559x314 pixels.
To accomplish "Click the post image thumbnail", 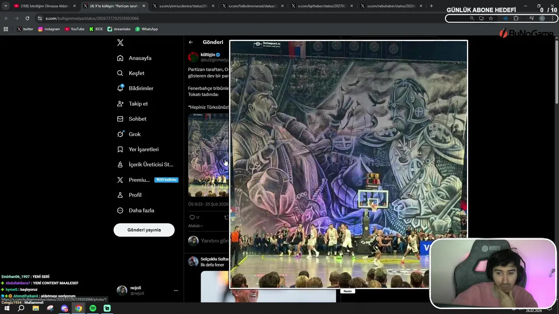I will pos(208,155).
